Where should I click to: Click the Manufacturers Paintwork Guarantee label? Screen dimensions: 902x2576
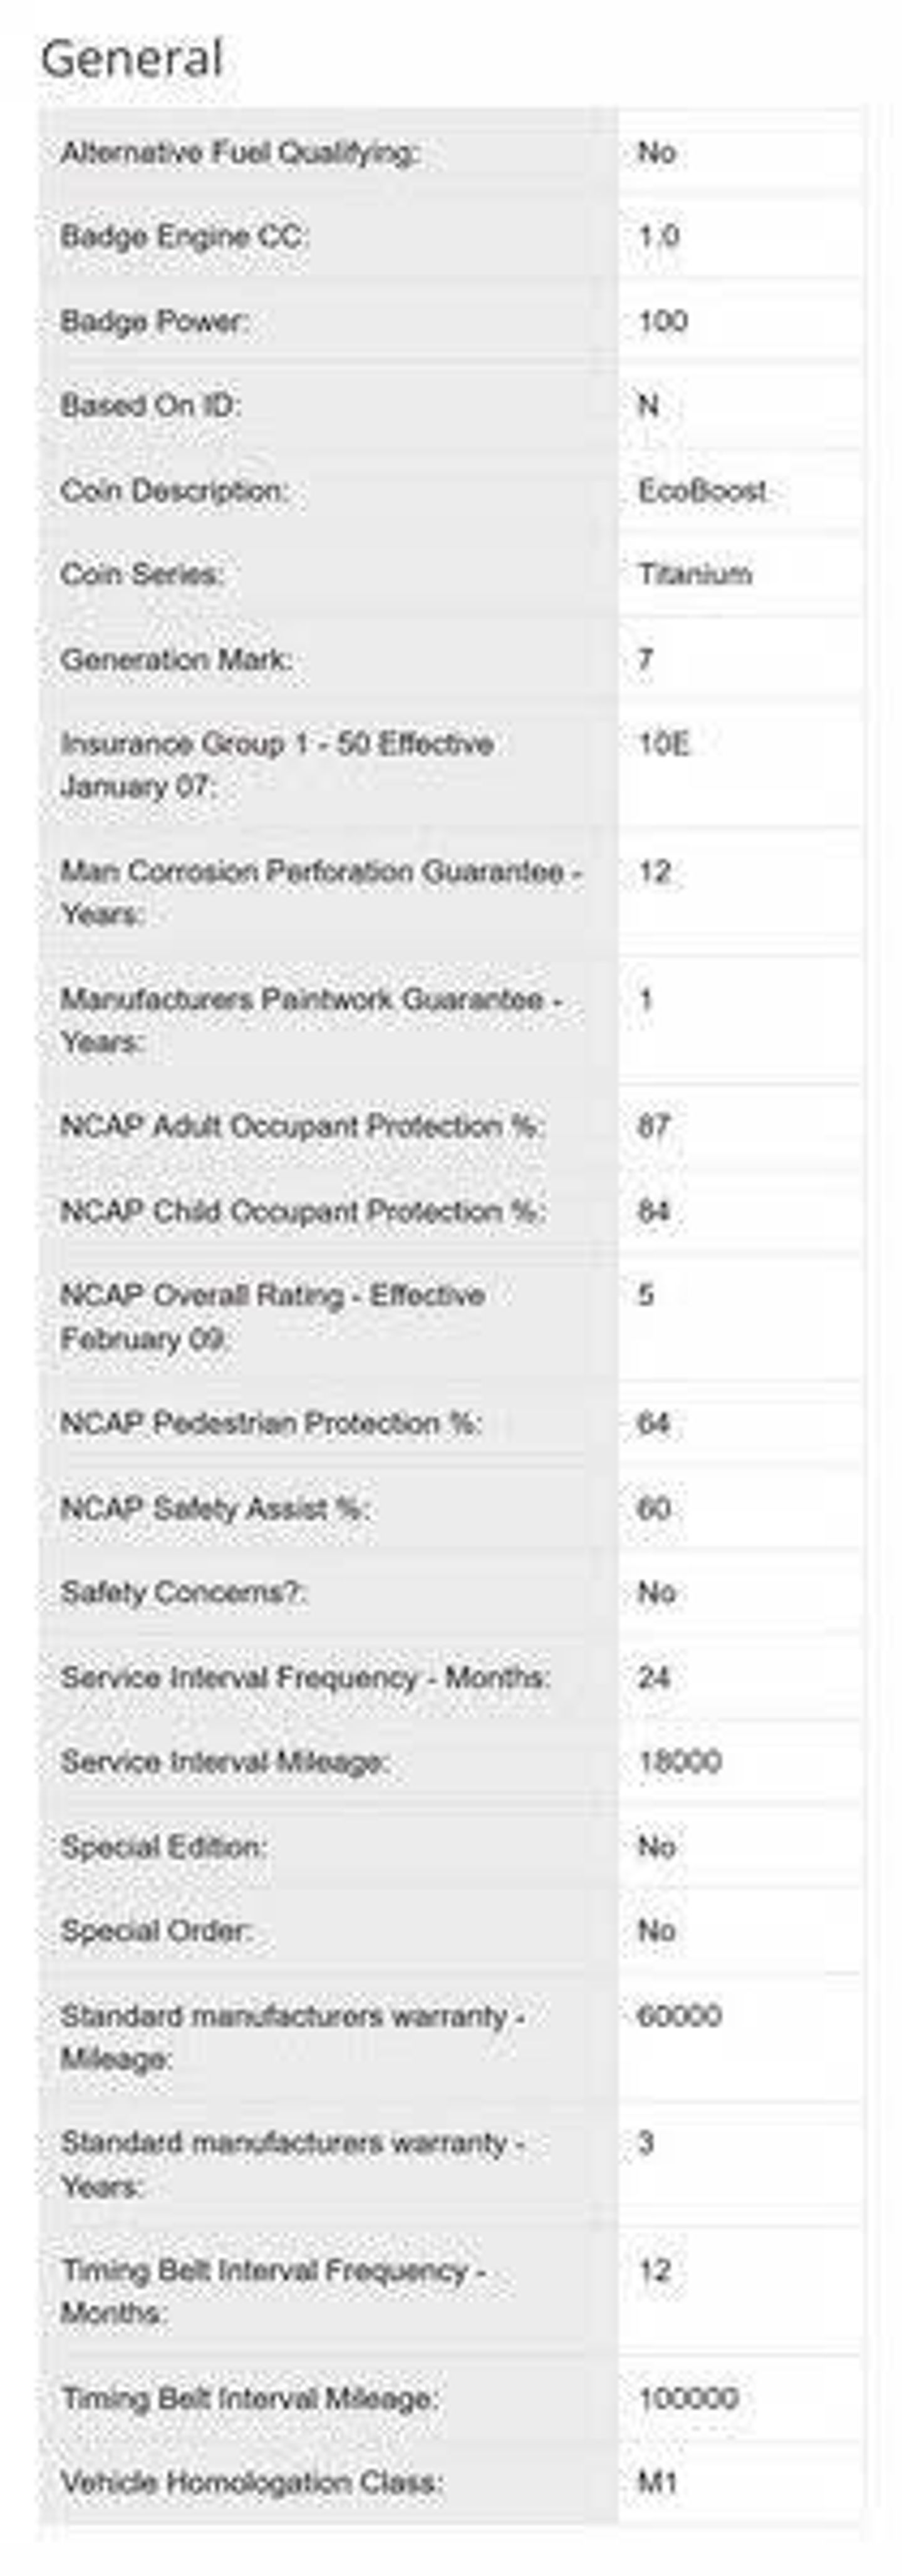pyautogui.click(x=311, y=1020)
